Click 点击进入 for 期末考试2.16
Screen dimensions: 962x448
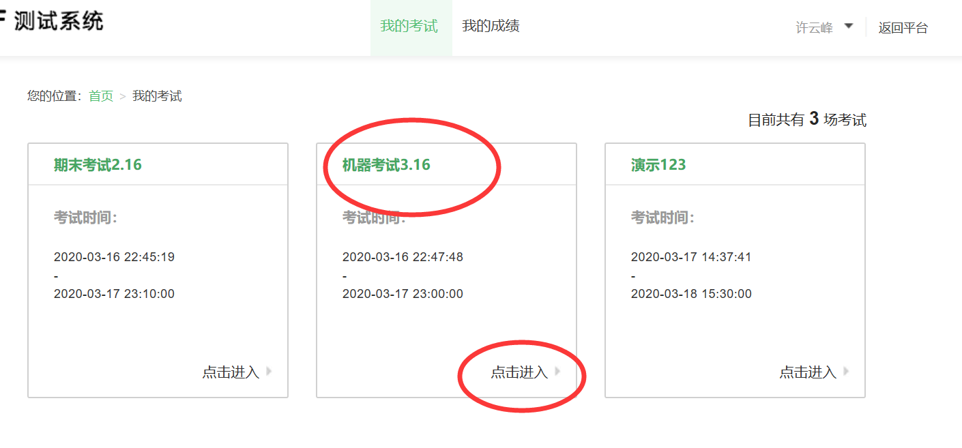231,372
